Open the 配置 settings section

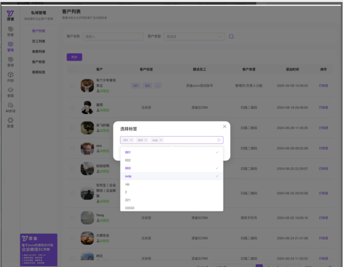coord(10,123)
